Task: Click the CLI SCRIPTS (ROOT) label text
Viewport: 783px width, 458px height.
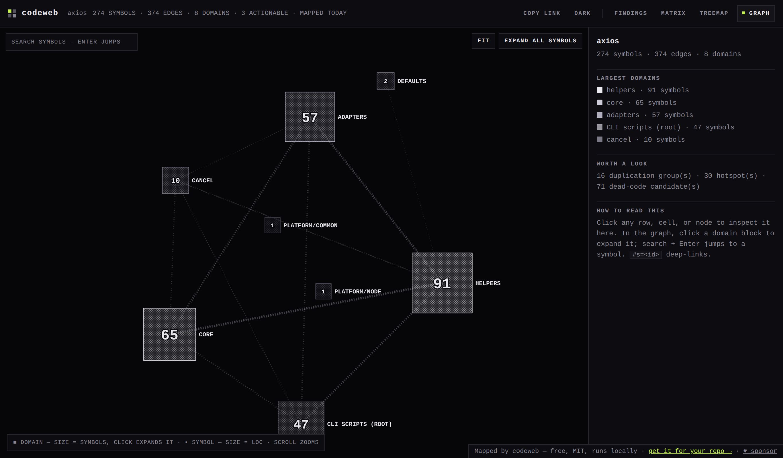Action: point(359,424)
